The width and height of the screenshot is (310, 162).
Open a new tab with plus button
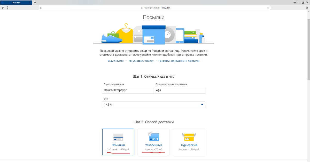click(35, 3)
